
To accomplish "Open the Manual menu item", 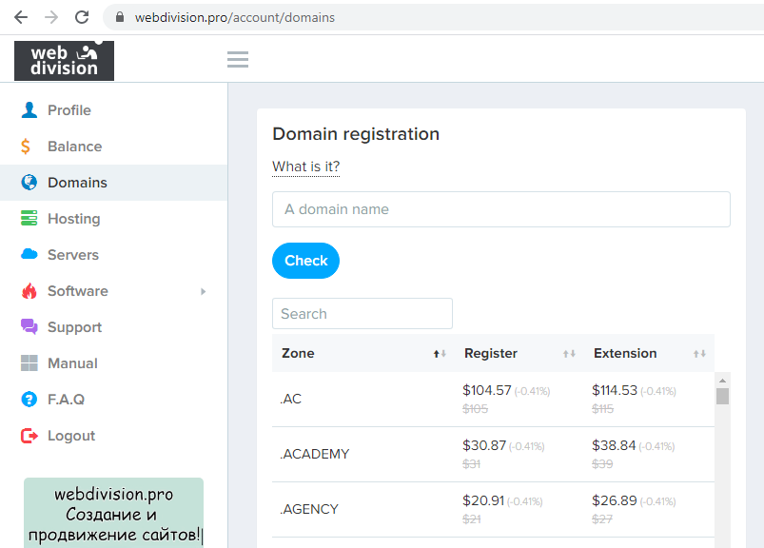I will click(x=72, y=363).
